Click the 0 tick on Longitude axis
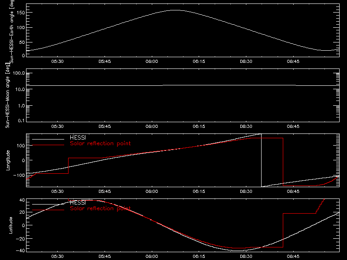 [x=23, y=160]
